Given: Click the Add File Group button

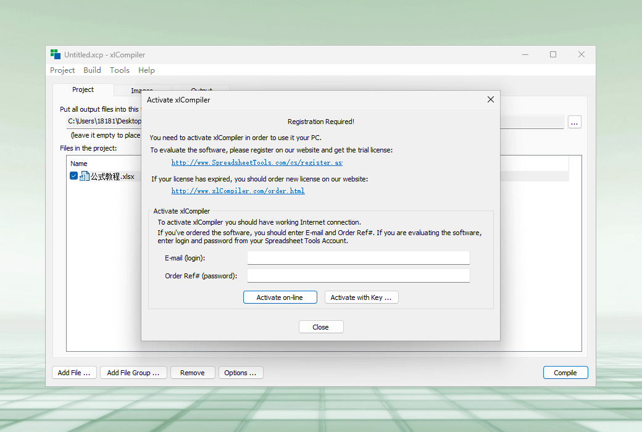Looking at the screenshot, I should 133,373.
